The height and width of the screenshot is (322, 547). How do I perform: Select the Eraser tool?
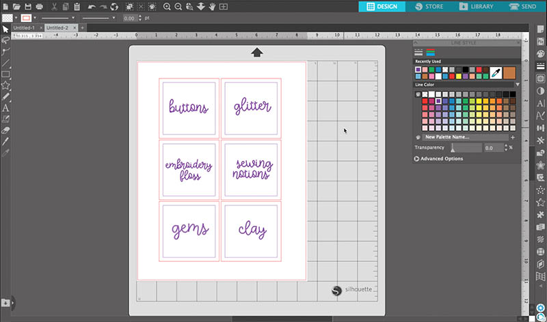click(x=5, y=130)
